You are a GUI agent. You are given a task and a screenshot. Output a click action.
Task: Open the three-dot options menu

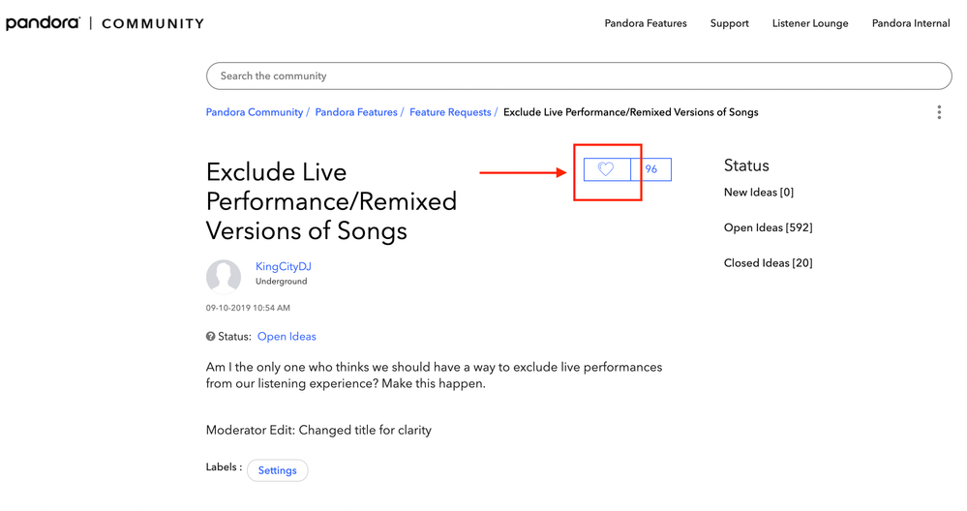pyautogui.click(x=939, y=112)
